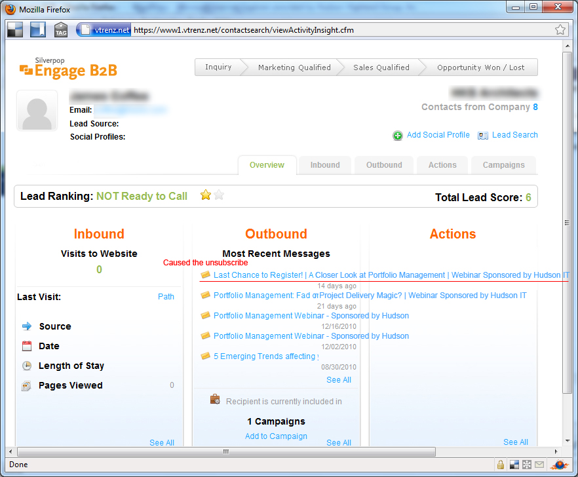Select the Sales Qualified stage
578x477 pixels.
[x=381, y=67]
